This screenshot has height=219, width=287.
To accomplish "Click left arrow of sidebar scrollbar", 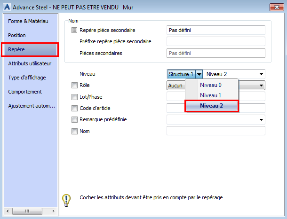I will 8,211.
